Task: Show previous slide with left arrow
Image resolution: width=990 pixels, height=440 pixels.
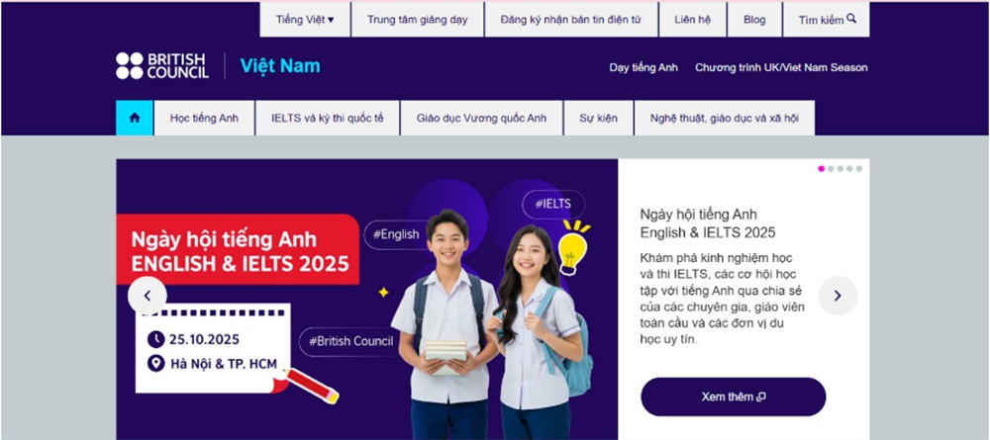Action: coord(148,296)
